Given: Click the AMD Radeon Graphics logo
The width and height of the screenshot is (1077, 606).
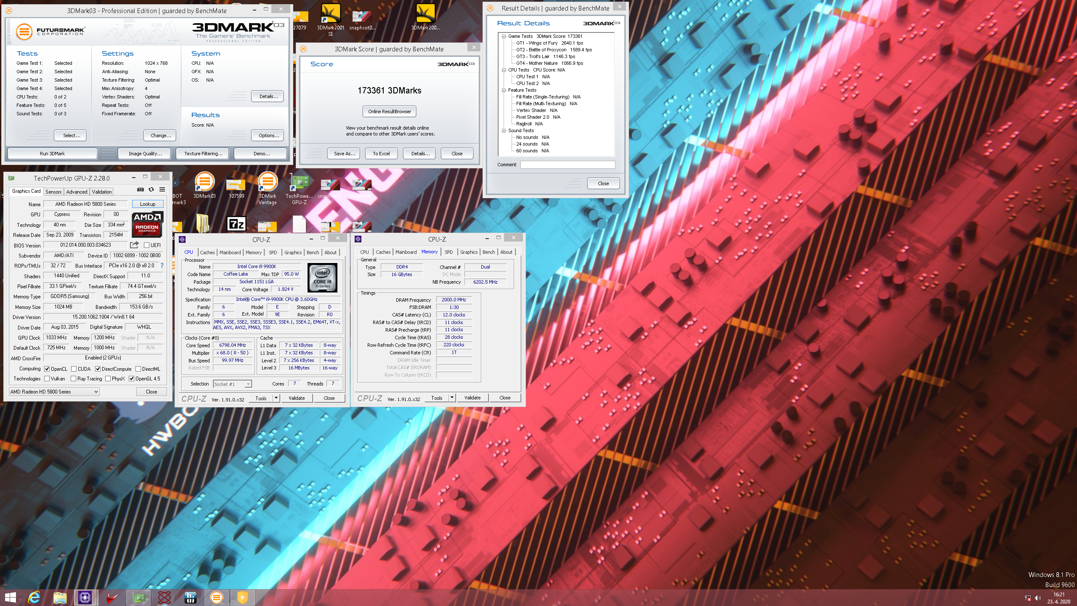Looking at the screenshot, I should (x=147, y=224).
